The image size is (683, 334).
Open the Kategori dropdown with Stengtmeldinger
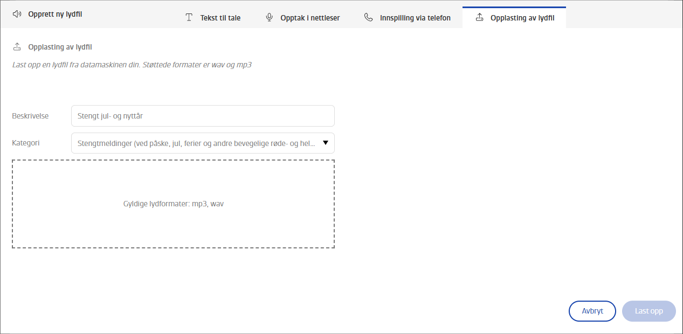[x=203, y=143]
